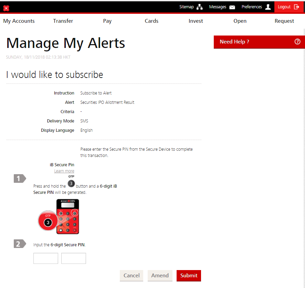Click the Logout exit icon

point(296,7)
